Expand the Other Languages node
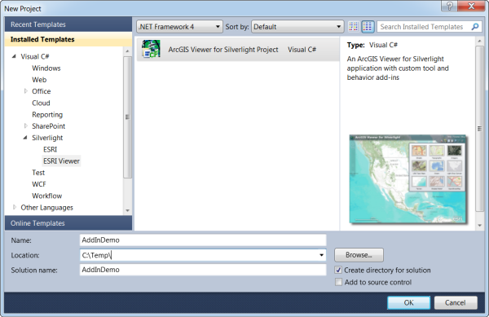 (x=15, y=207)
